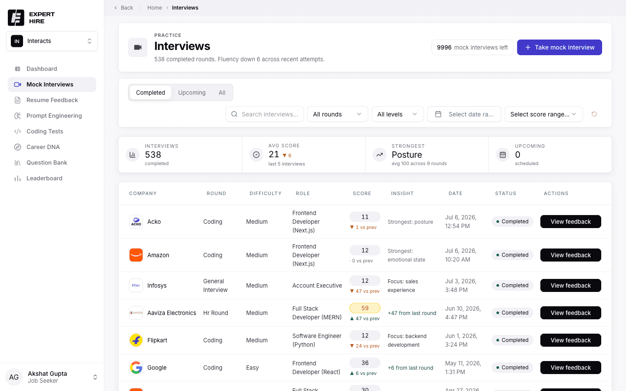Go Back using the breadcrumb link

[x=123, y=8]
